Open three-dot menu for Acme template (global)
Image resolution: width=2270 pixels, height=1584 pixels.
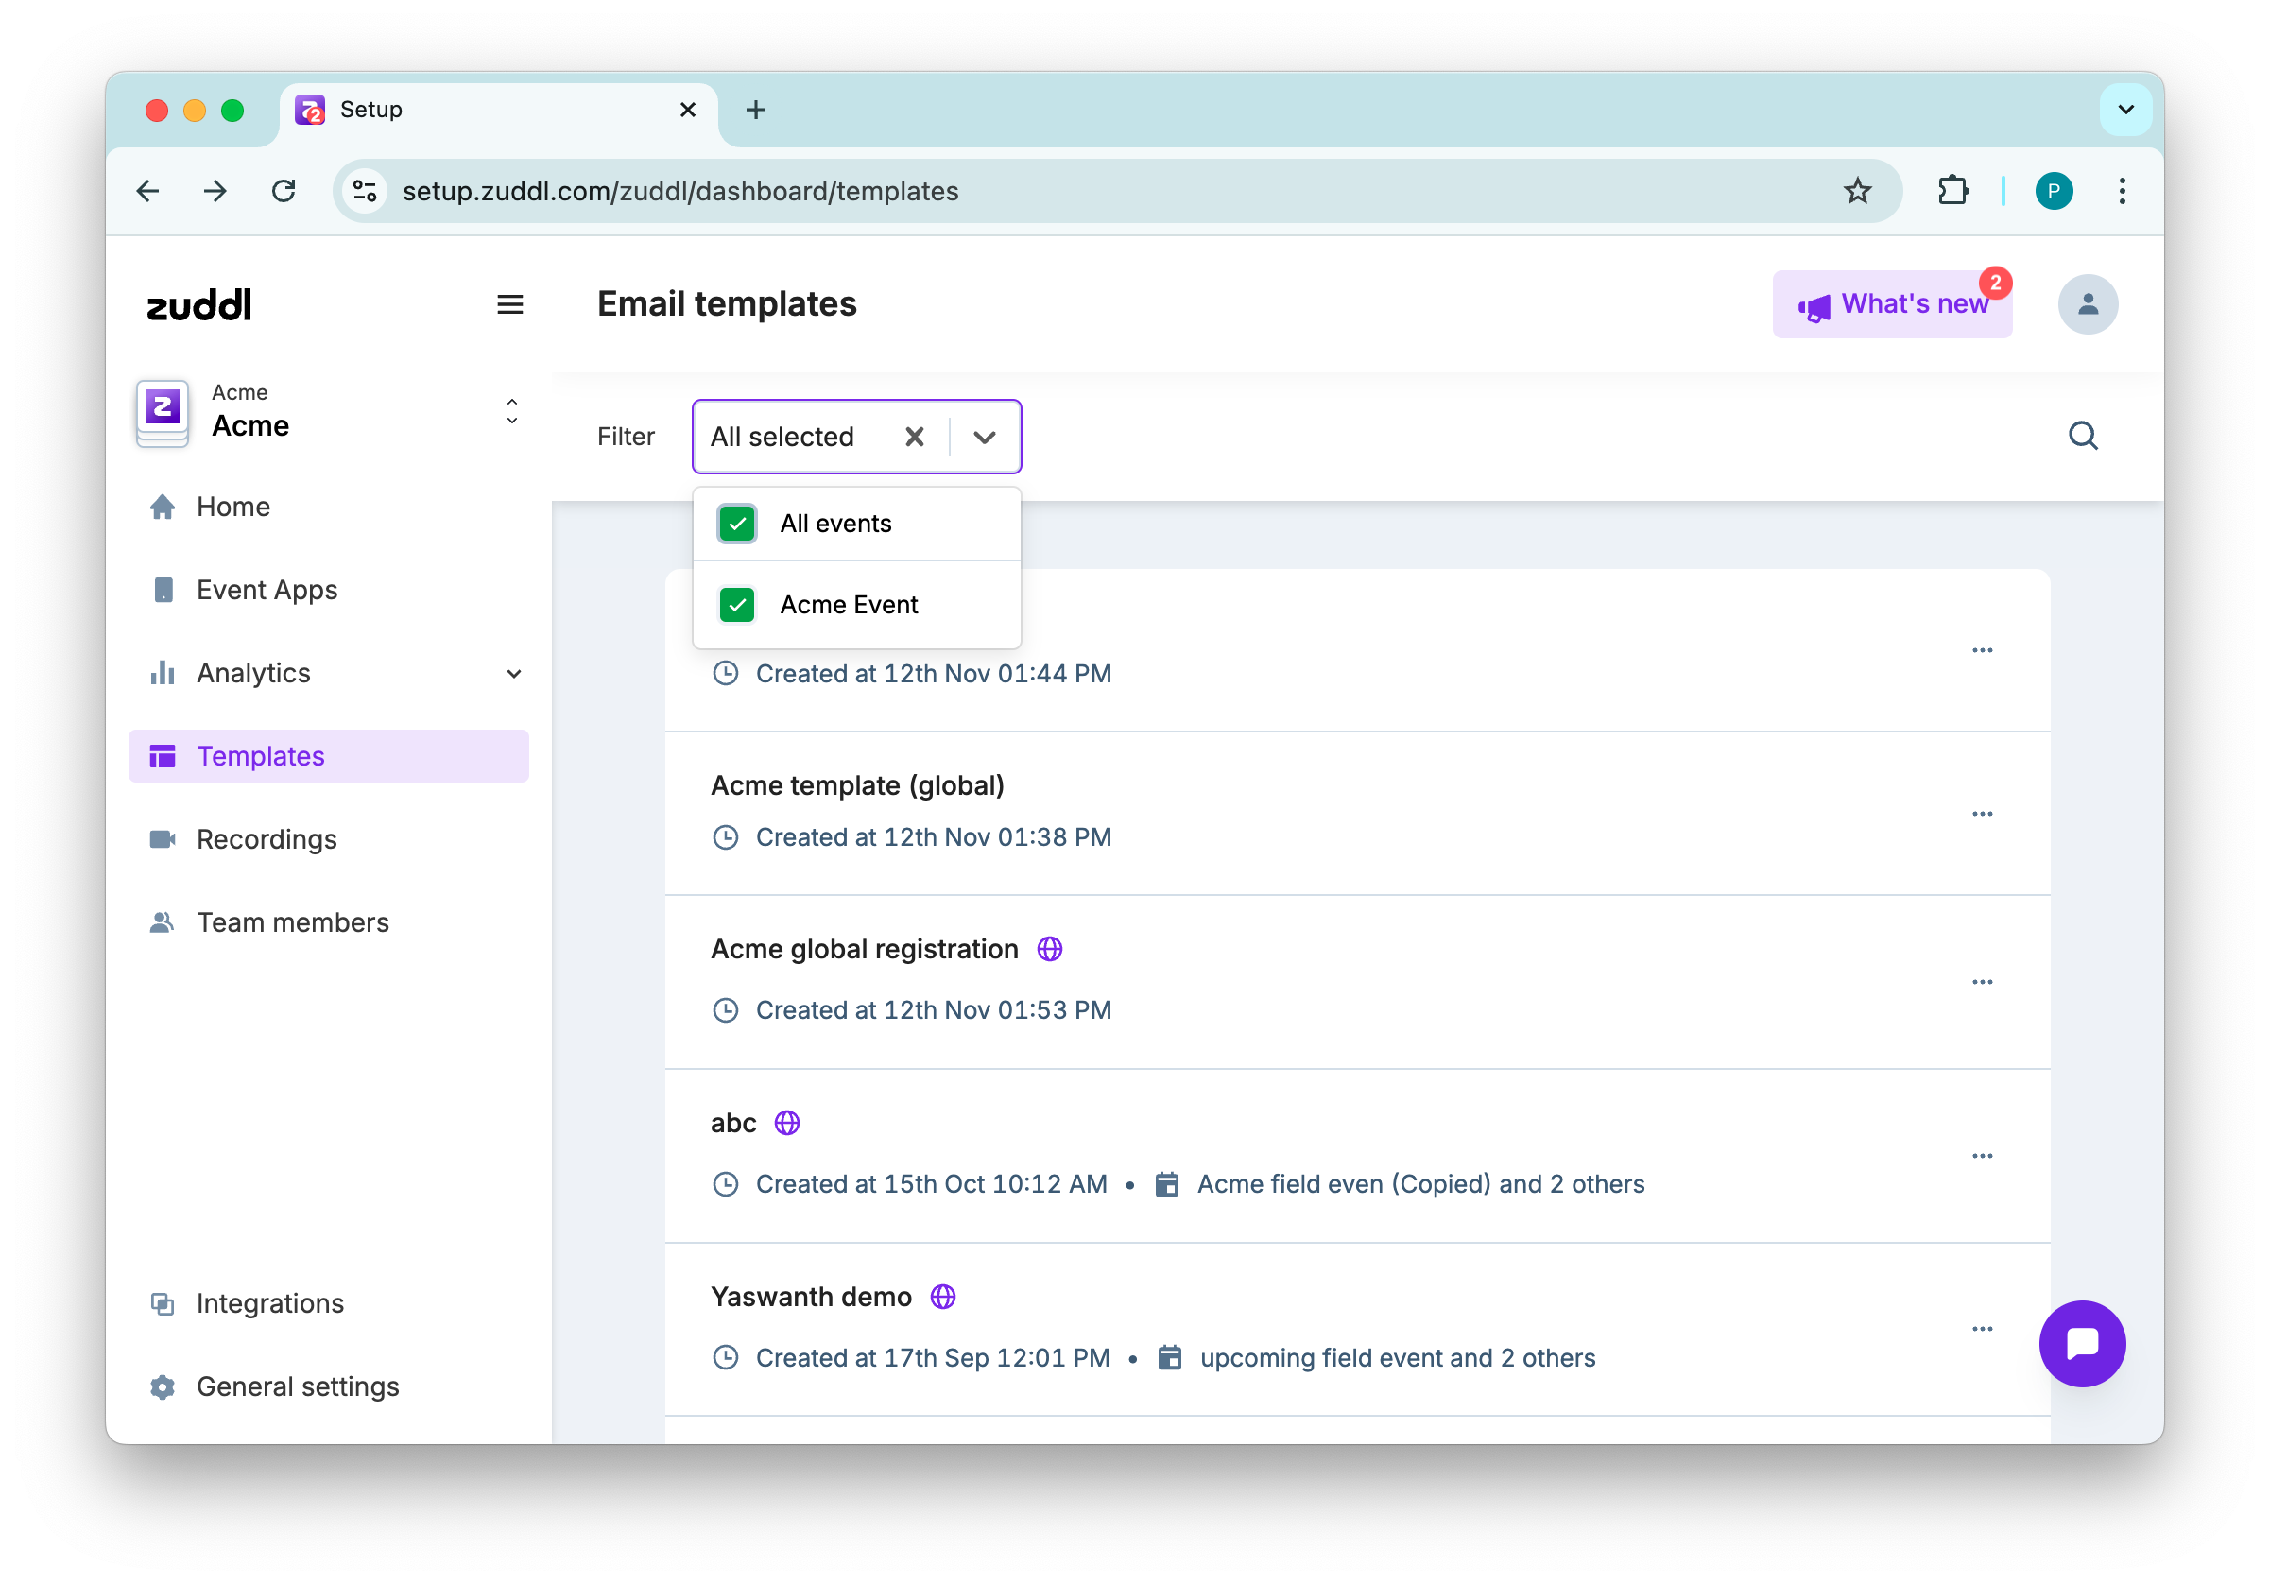[x=1982, y=814]
